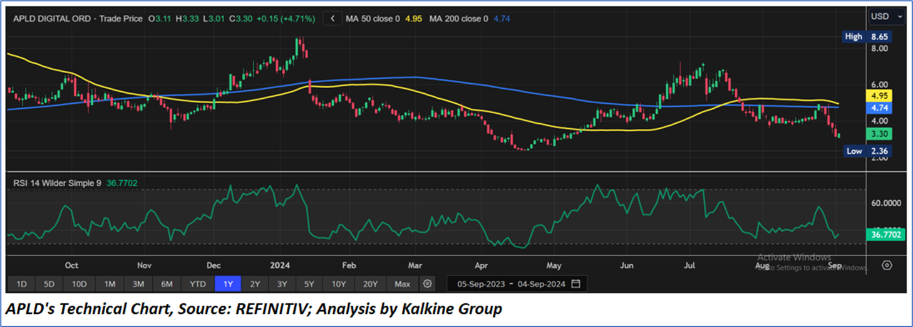Select the RSI 14 Wilder Simple legend
Screen dimensions: 913x327
pyautogui.click(x=58, y=183)
